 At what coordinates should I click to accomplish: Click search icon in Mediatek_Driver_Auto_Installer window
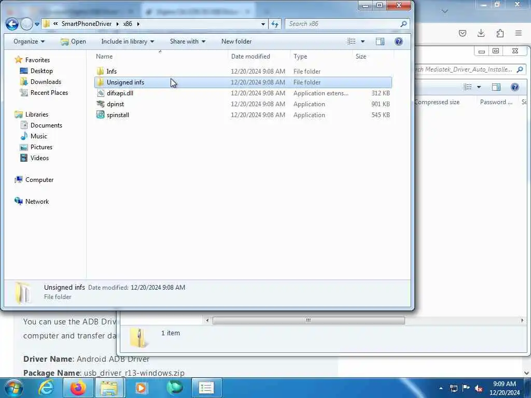[x=520, y=69]
